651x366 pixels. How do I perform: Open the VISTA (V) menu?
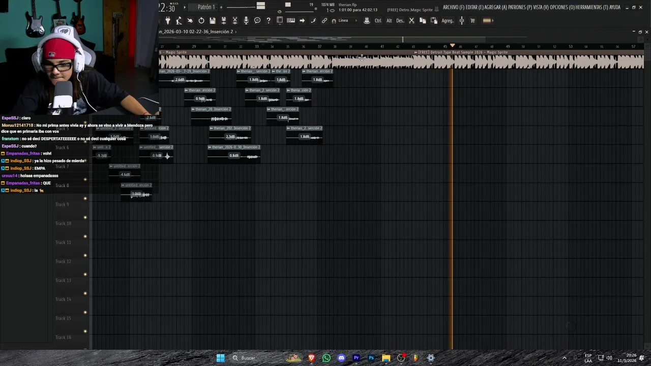[x=541, y=7]
